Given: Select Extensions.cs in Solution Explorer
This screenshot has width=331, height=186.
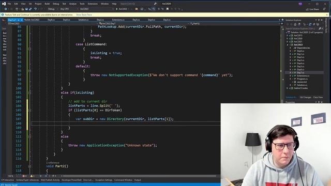Looking at the screenshot, I should [303, 76].
